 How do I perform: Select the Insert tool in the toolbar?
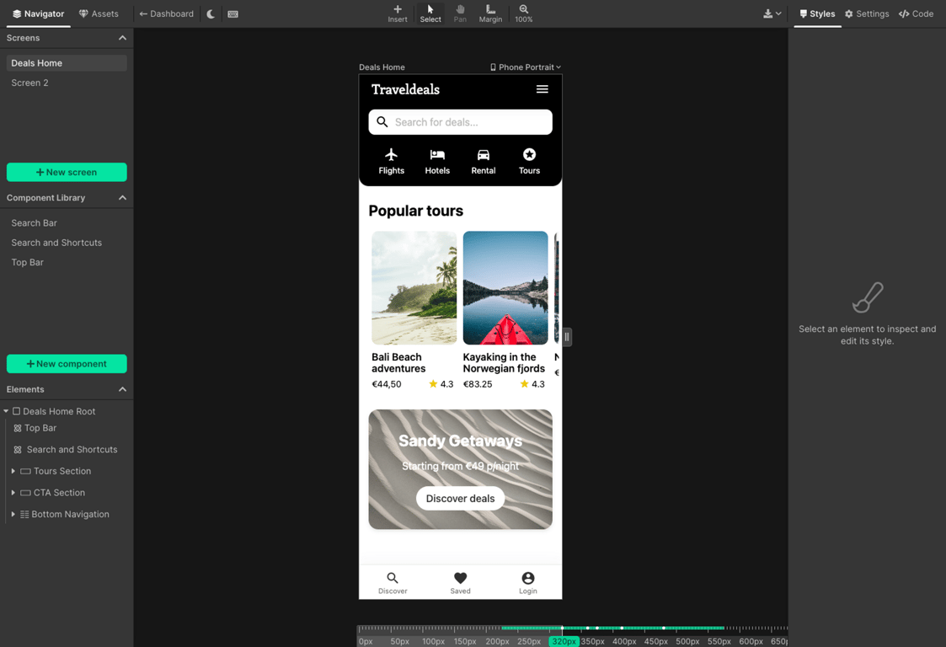click(x=397, y=13)
